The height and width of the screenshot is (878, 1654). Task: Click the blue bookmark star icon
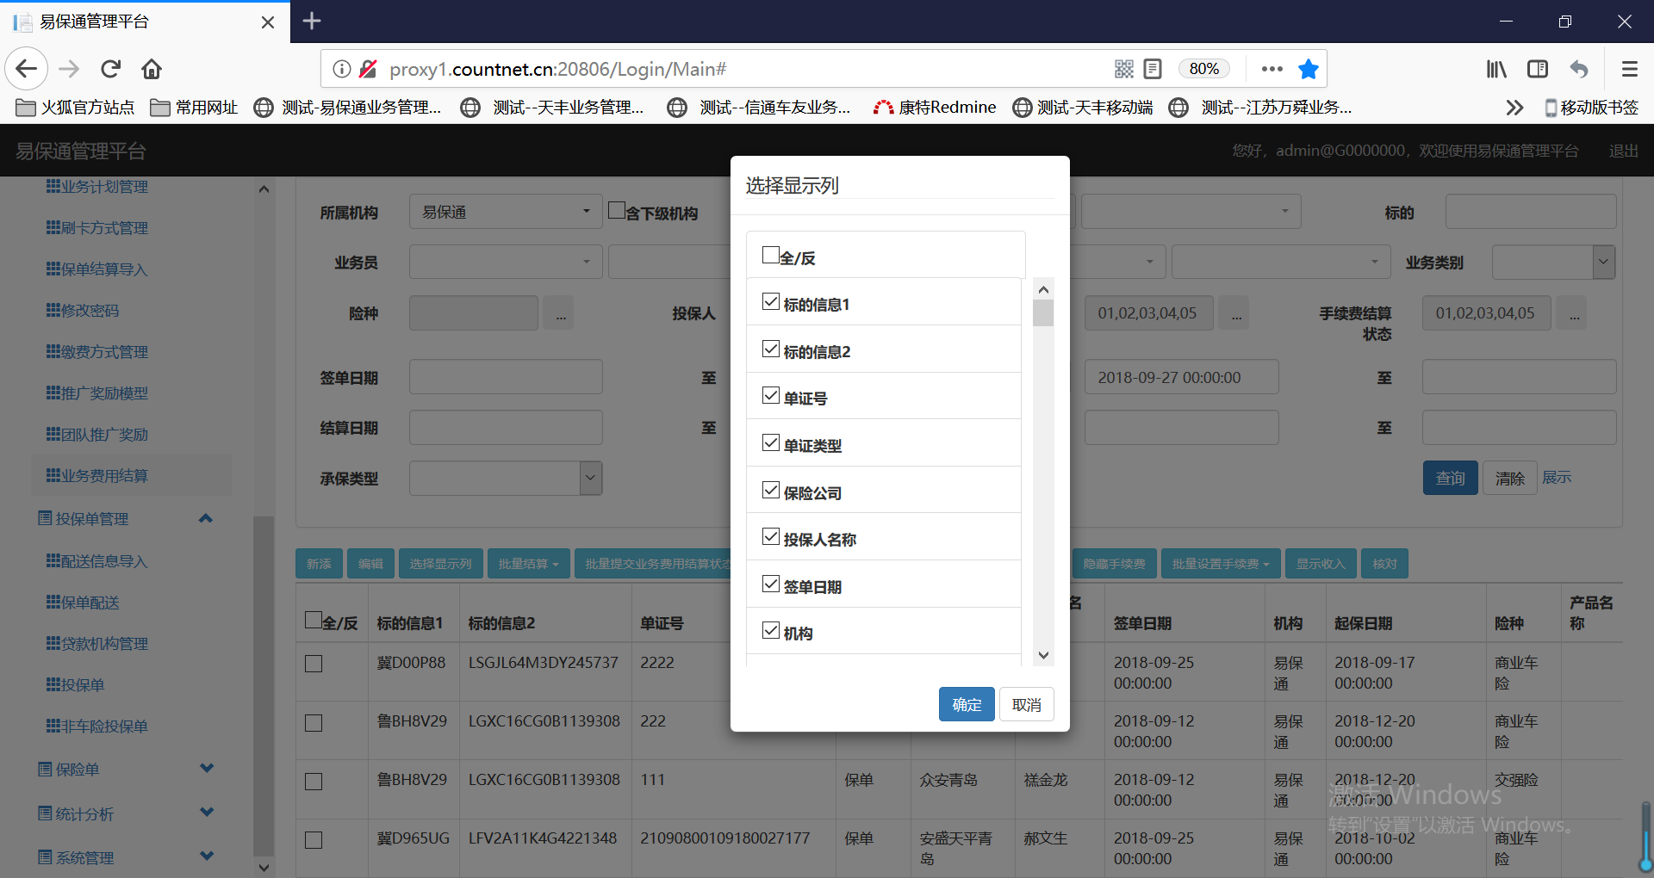(x=1308, y=69)
